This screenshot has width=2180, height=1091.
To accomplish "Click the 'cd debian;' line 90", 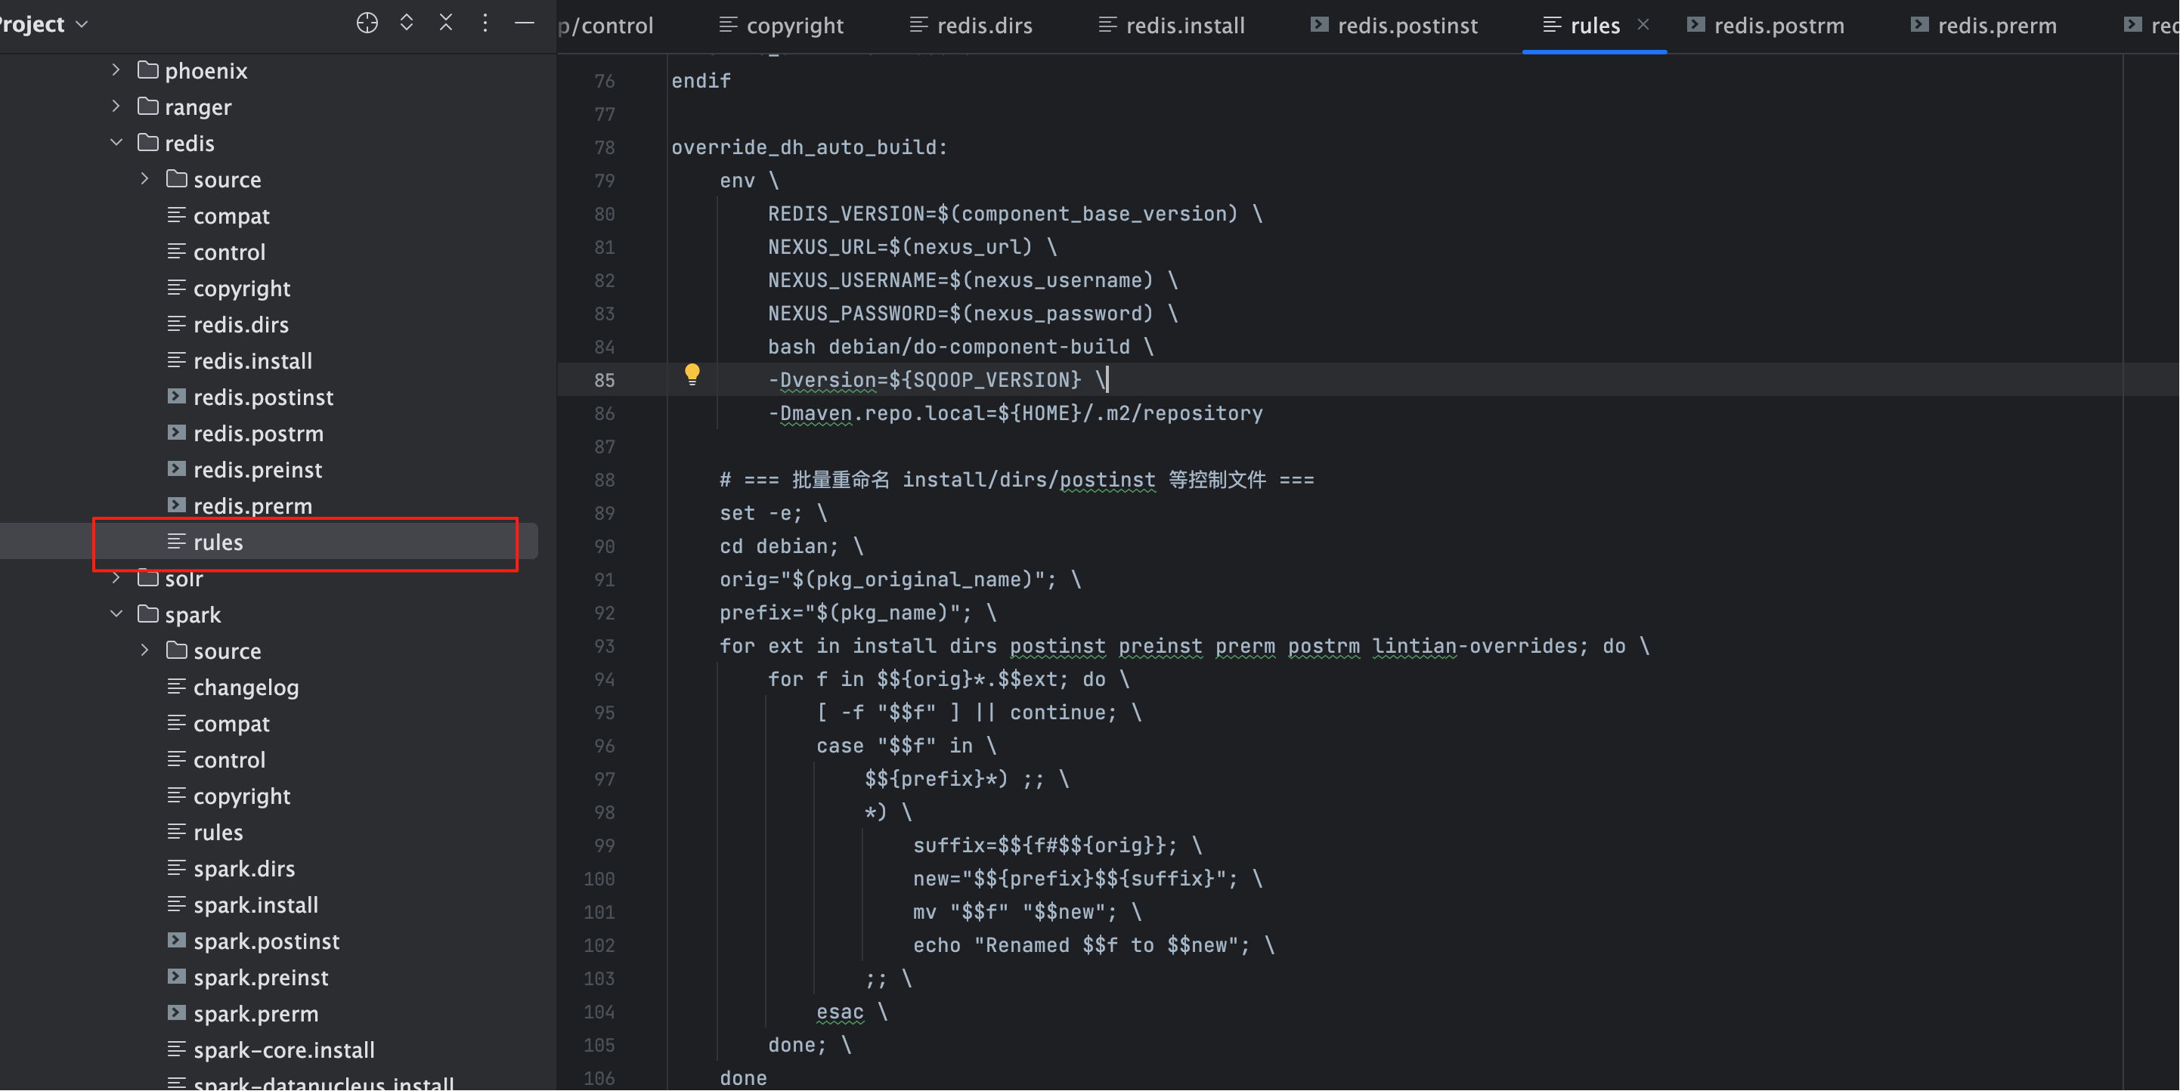I will tap(791, 546).
